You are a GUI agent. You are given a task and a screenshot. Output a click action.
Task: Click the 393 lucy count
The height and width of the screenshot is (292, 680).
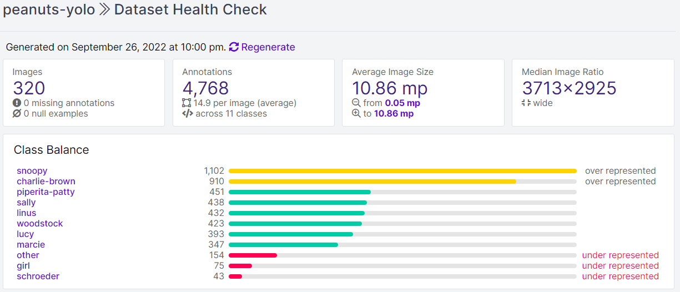point(216,234)
